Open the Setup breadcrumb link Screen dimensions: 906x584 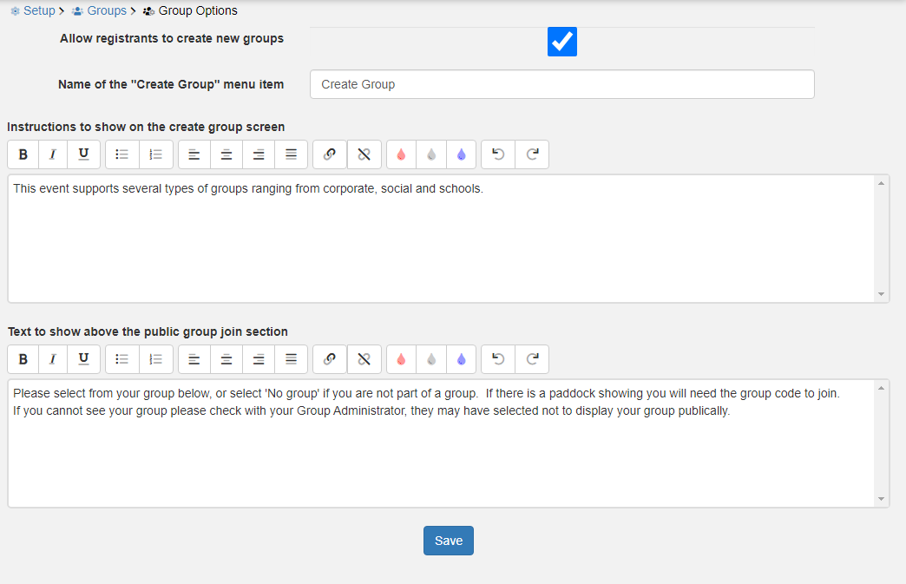pyautogui.click(x=38, y=10)
